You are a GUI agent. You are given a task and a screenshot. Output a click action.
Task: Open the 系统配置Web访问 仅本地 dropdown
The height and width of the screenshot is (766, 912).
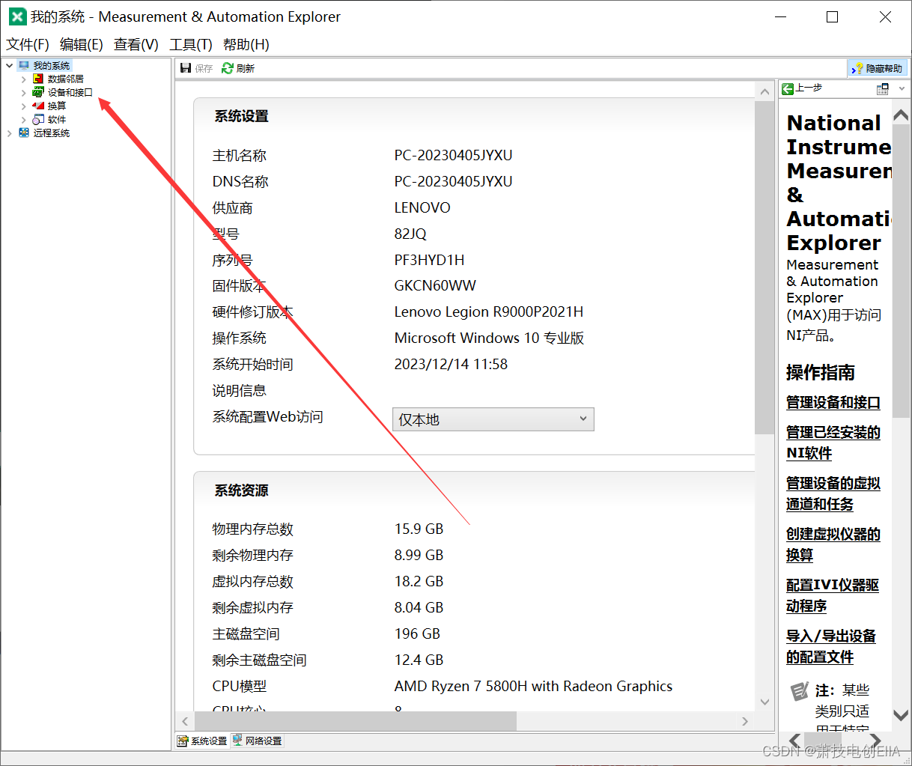click(x=493, y=419)
